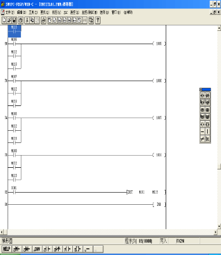The width and height of the screenshot is (221, 255).
Task: Select the invert (slash) tool in floating palette
Action: click(202, 139)
